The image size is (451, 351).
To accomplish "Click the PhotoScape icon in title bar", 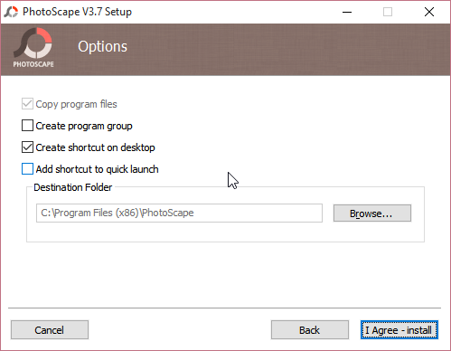I will [x=11, y=12].
